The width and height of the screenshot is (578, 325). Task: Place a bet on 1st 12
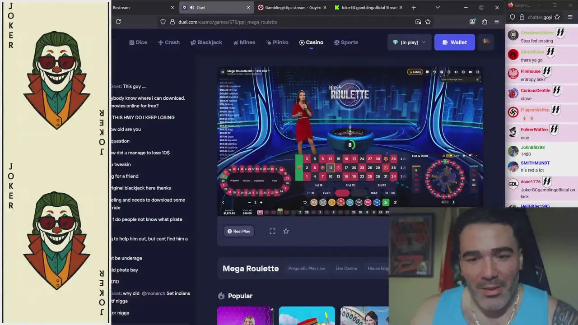click(x=318, y=185)
